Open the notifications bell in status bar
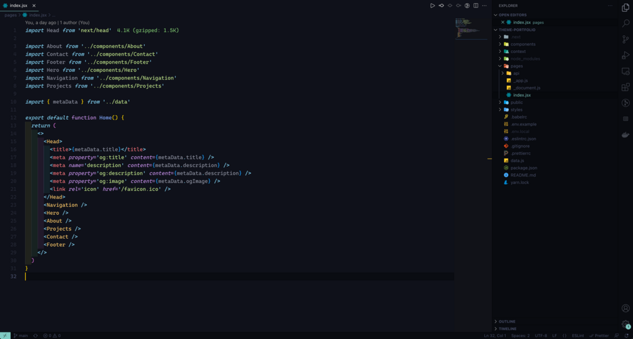633x339 pixels. [x=627, y=336]
